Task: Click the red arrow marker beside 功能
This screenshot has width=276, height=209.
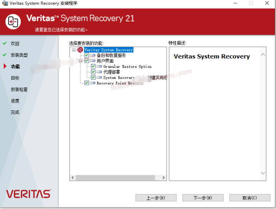Action: tap(5, 66)
